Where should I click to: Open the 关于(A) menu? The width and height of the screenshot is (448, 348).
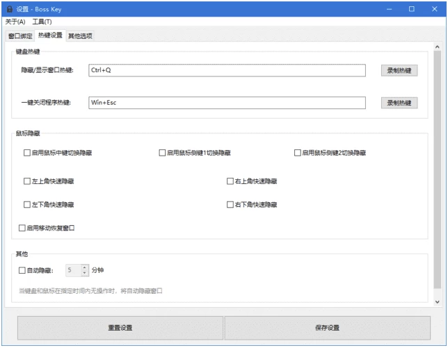(15, 22)
